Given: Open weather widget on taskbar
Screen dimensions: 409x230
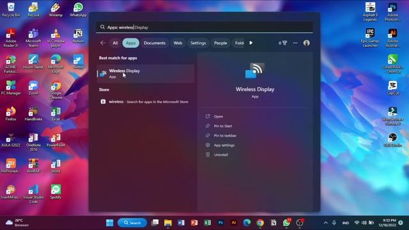Looking at the screenshot, I should click(17, 223).
